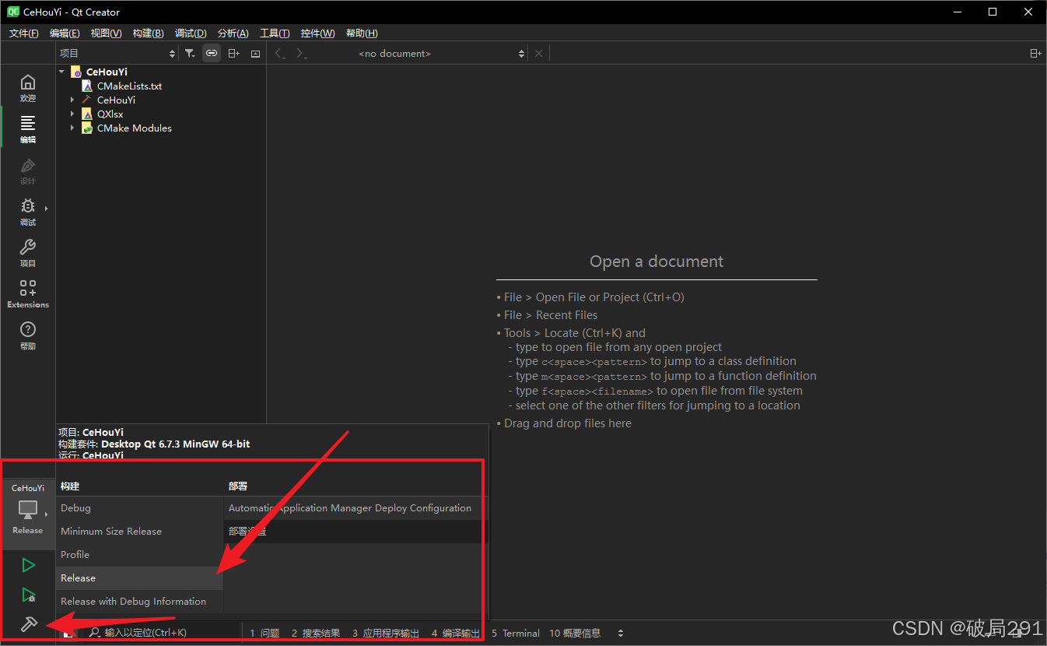Open the 文件(F) menu
The width and height of the screenshot is (1047, 646).
tap(23, 33)
